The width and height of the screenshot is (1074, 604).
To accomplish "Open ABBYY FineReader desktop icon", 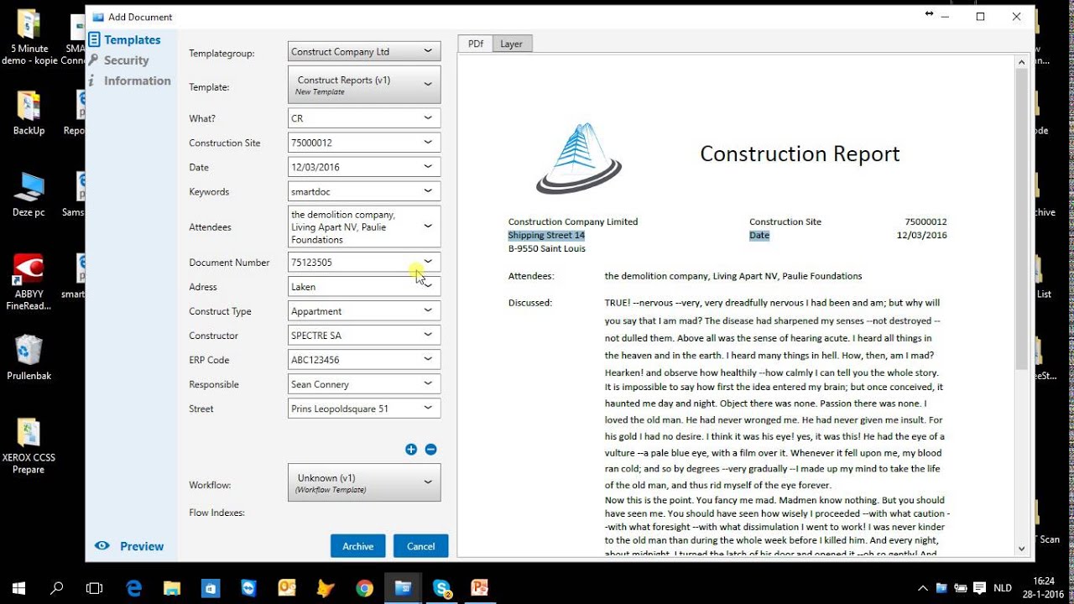I will click(x=29, y=282).
